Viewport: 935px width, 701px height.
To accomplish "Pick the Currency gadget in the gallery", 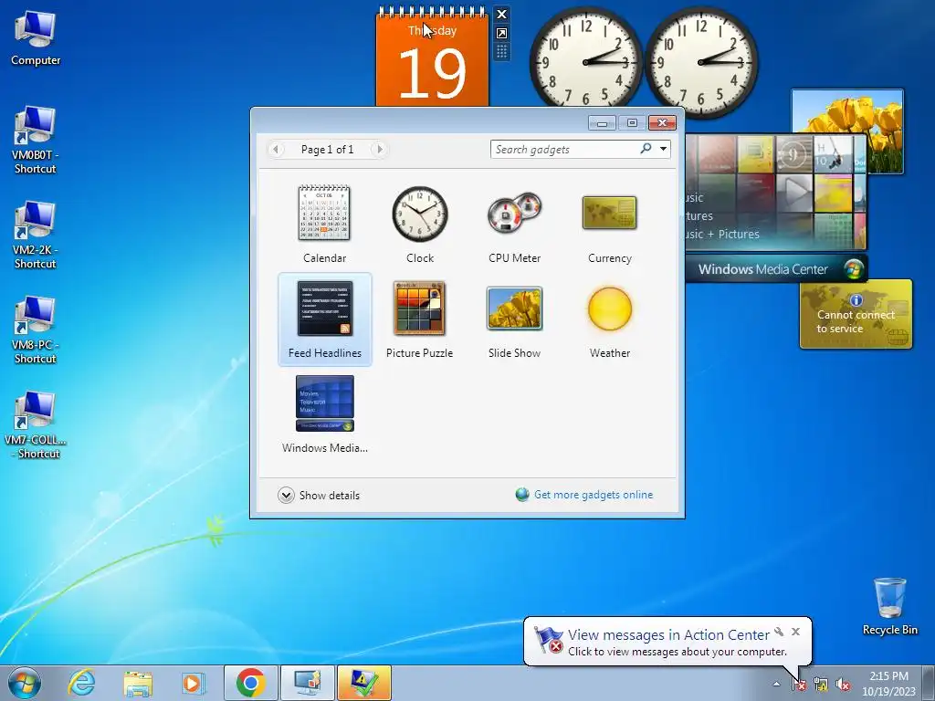I will click(609, 224).
